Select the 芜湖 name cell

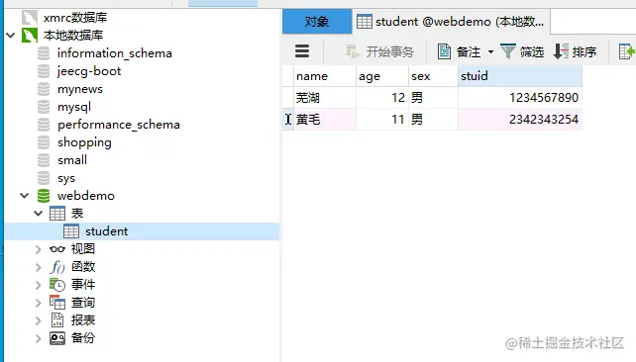[325, 98]
